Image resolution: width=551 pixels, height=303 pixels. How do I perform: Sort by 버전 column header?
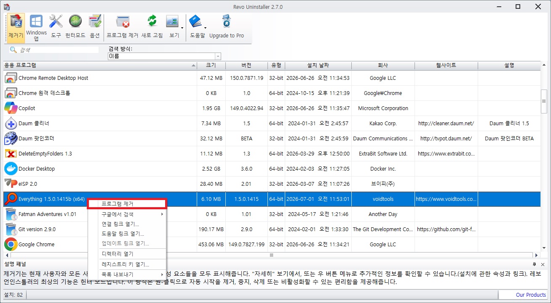pos(246,66)
